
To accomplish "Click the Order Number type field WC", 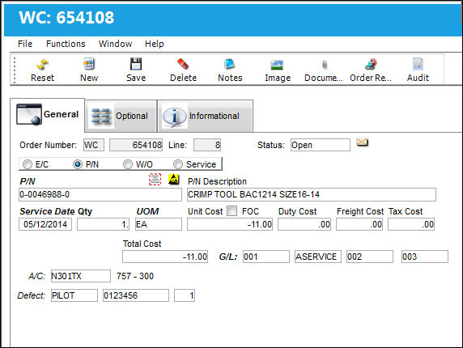I will [x=94, y=145].
